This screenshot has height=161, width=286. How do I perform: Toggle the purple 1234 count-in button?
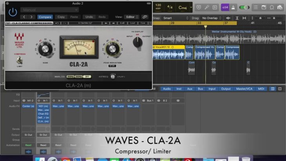[225, 7]
